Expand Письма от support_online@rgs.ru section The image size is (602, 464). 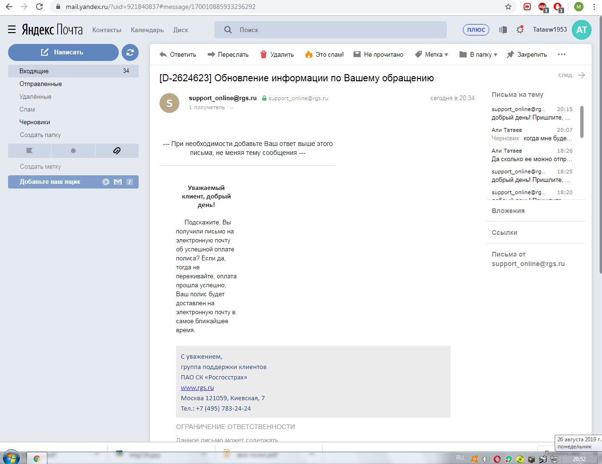click(528, 259)
